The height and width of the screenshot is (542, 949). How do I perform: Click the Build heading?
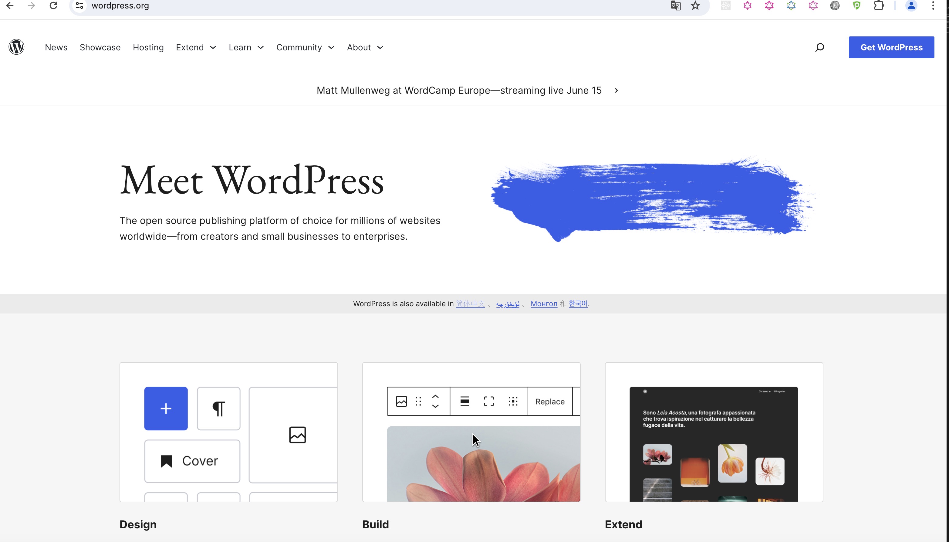[x=375, y=524]
